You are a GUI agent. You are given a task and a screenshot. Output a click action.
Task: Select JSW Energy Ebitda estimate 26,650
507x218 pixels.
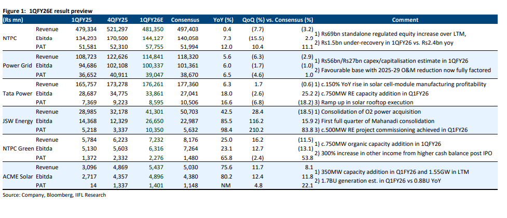pos(155,120)
